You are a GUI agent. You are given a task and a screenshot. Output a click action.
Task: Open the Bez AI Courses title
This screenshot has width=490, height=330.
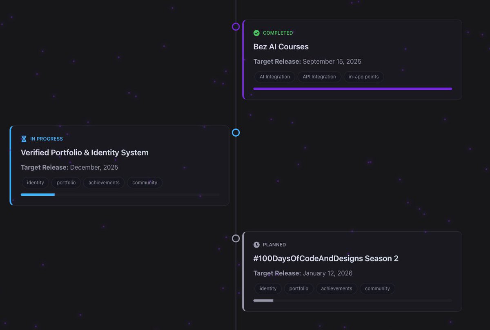281,47
